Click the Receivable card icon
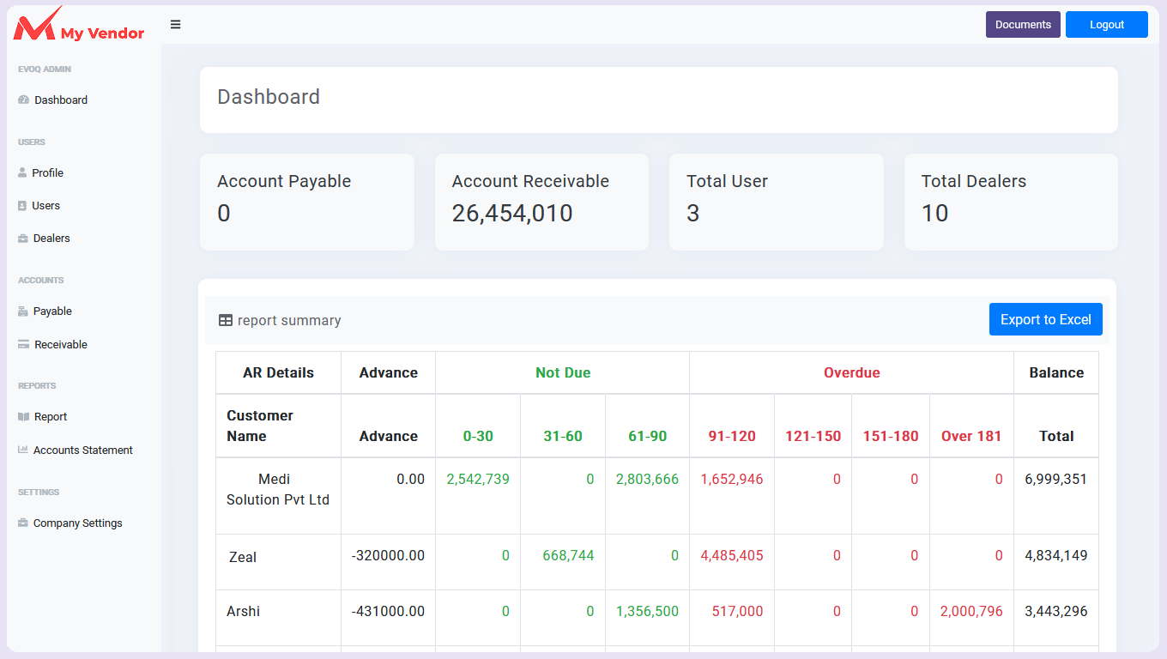 [x=23, y=345]
